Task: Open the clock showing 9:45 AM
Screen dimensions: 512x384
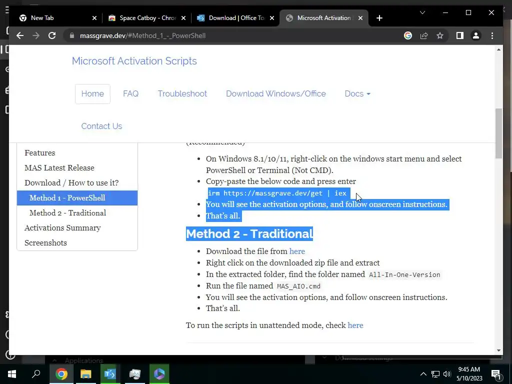Action: pyautogui.click(x=469, y=374)
